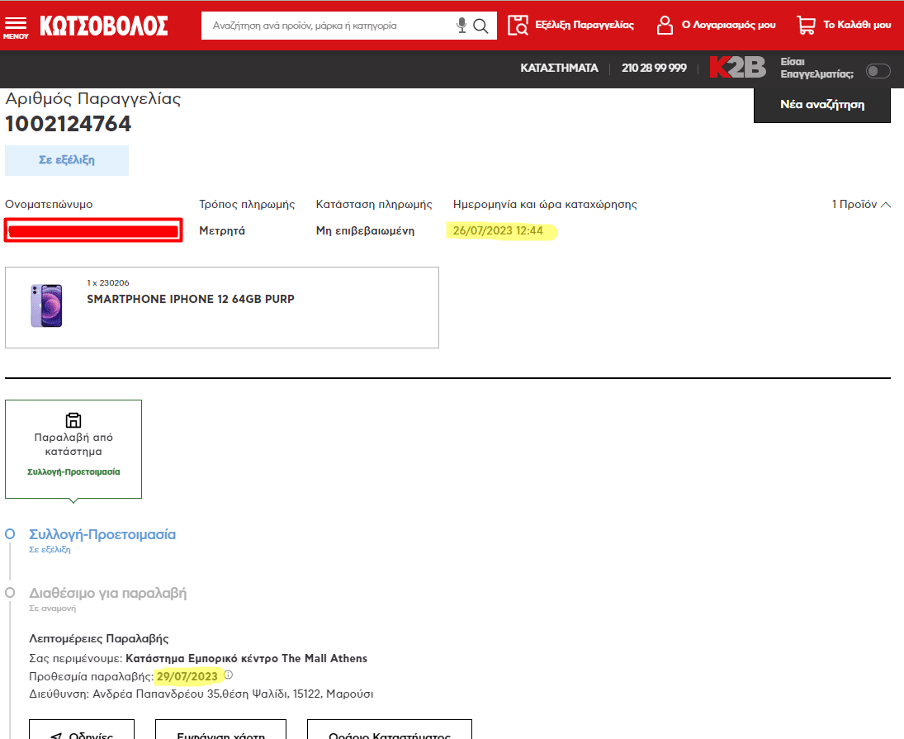Open the ΚΑΤΑΣΤΗΜΑΤΑ stores link
This screenshot has width=904, height=739.
coord(559,68)
